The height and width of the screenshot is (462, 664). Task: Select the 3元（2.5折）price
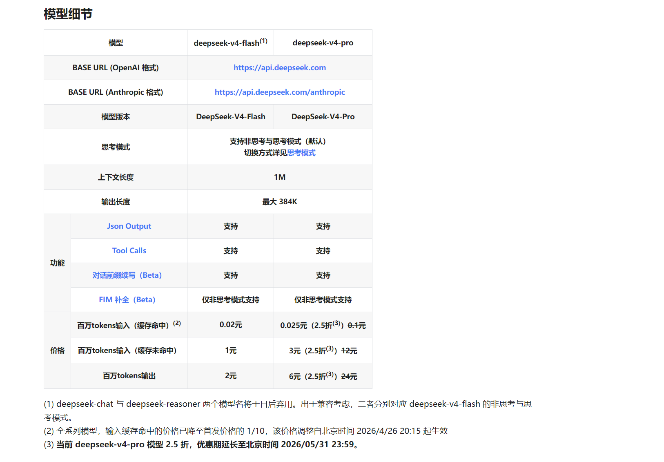[314, 350]
